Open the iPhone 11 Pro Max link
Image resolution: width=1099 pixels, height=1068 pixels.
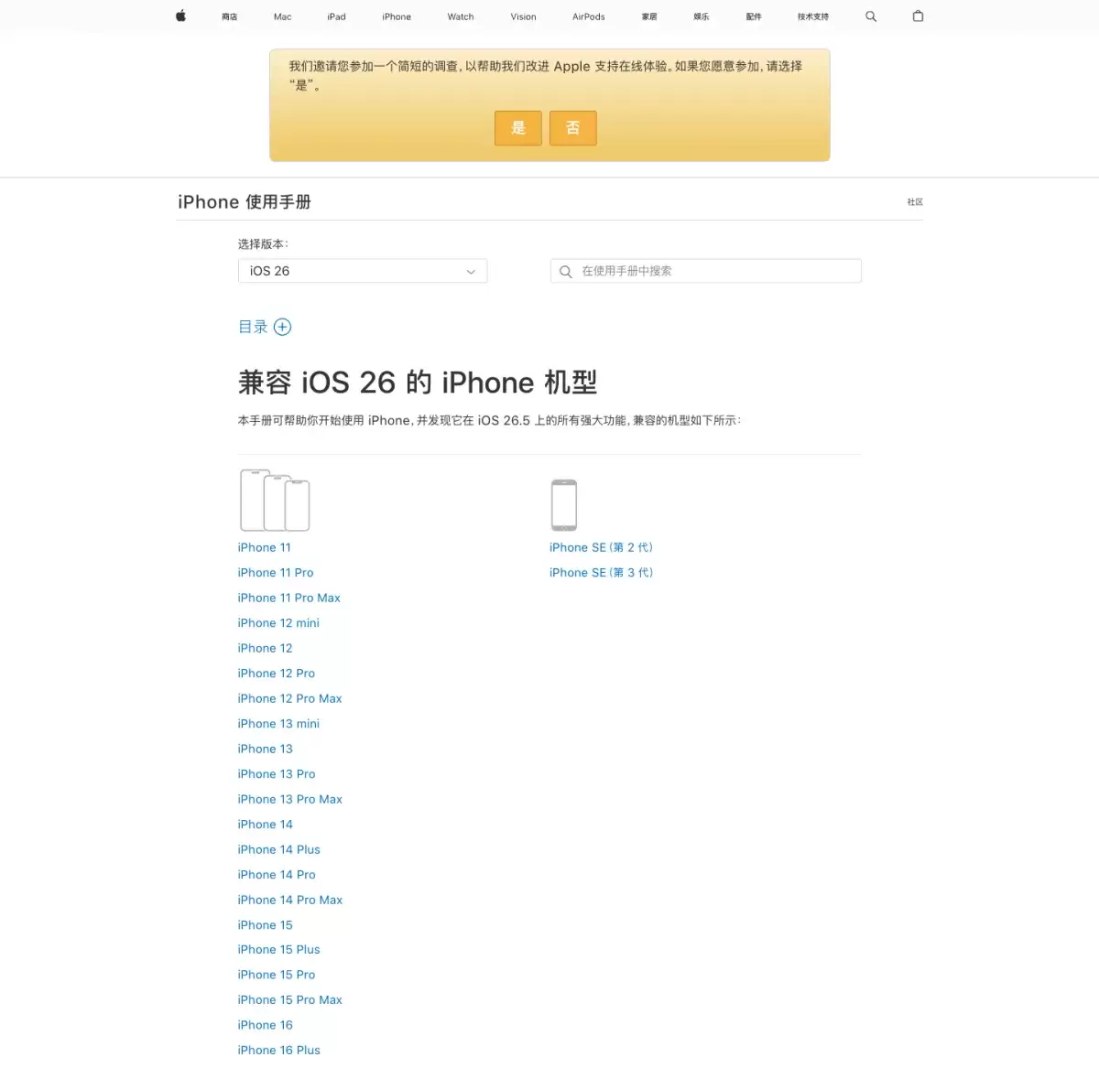click(289, 598)
